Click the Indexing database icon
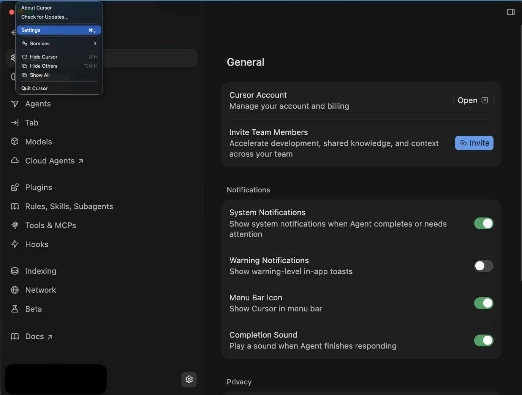Viewport: 522px width, 395px height. coord(15,271)
